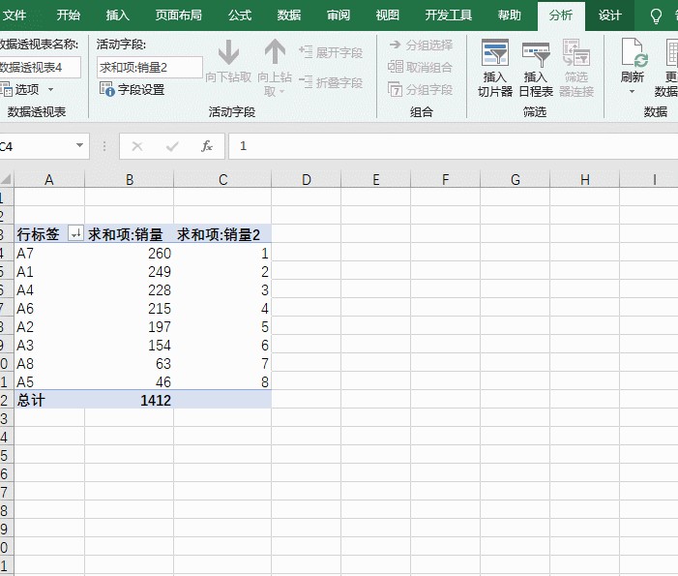This screenshot has width=678, height=576.
Task: Select row label A3
Action: click(49, 345)
